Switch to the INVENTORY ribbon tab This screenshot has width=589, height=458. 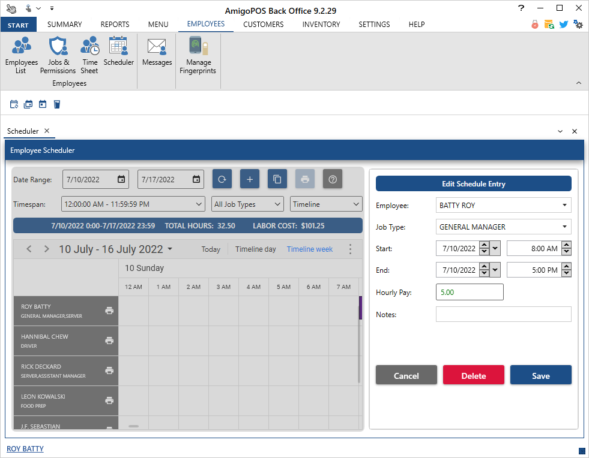321,25
